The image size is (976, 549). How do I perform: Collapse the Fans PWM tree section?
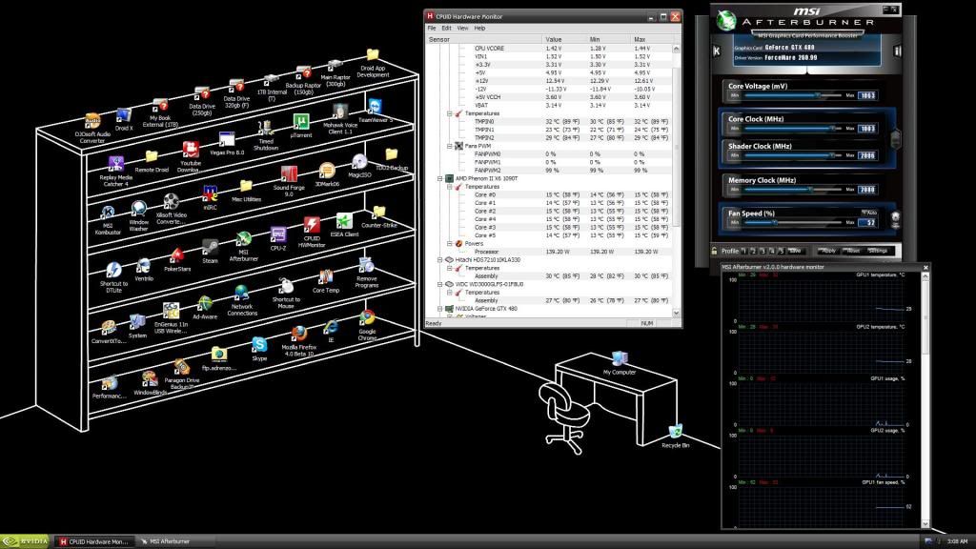coord(450,146)
